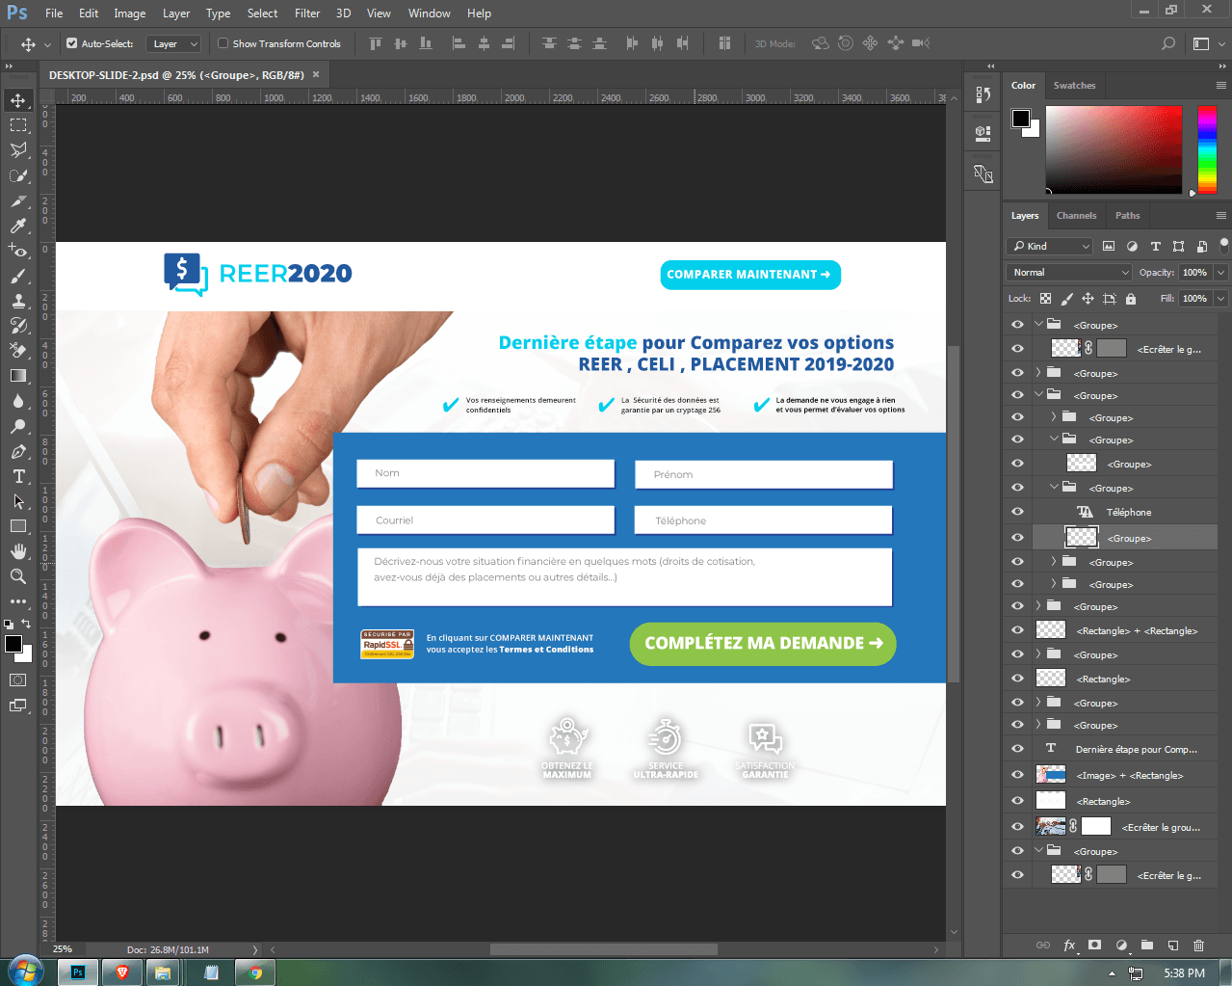This screenshot has height=986, width=1232.
Task: Select the Horizontal Type tool
Action: pyautogui.click(x=18, y=476)
